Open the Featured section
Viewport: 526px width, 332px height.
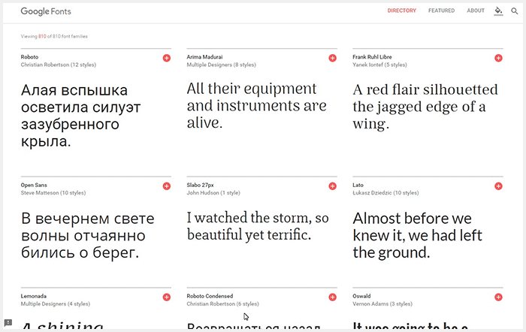(441, 11)
